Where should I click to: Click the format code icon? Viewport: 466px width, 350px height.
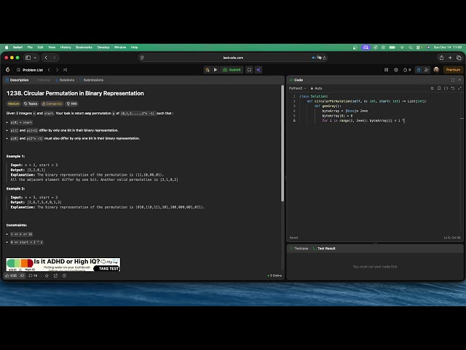(x=433, y=88)
